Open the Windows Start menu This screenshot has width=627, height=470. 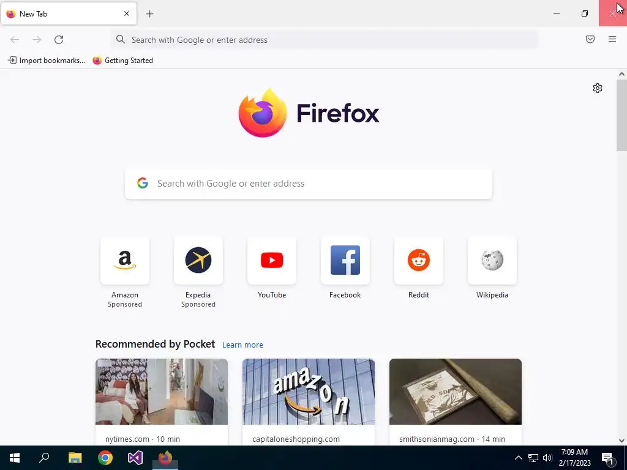tap(15, 458)
